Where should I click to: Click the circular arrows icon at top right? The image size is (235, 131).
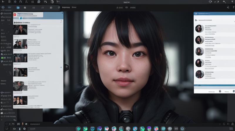point(210,2)
